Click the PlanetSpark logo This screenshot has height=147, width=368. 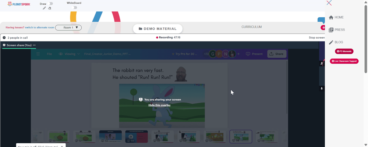(x=19, y=4)
